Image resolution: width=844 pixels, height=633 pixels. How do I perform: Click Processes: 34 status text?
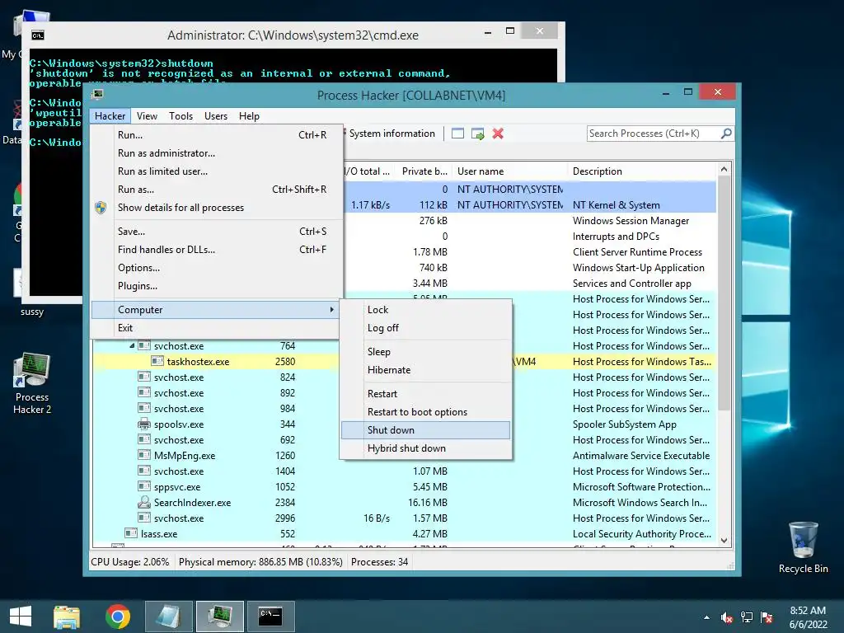(379, 562)
